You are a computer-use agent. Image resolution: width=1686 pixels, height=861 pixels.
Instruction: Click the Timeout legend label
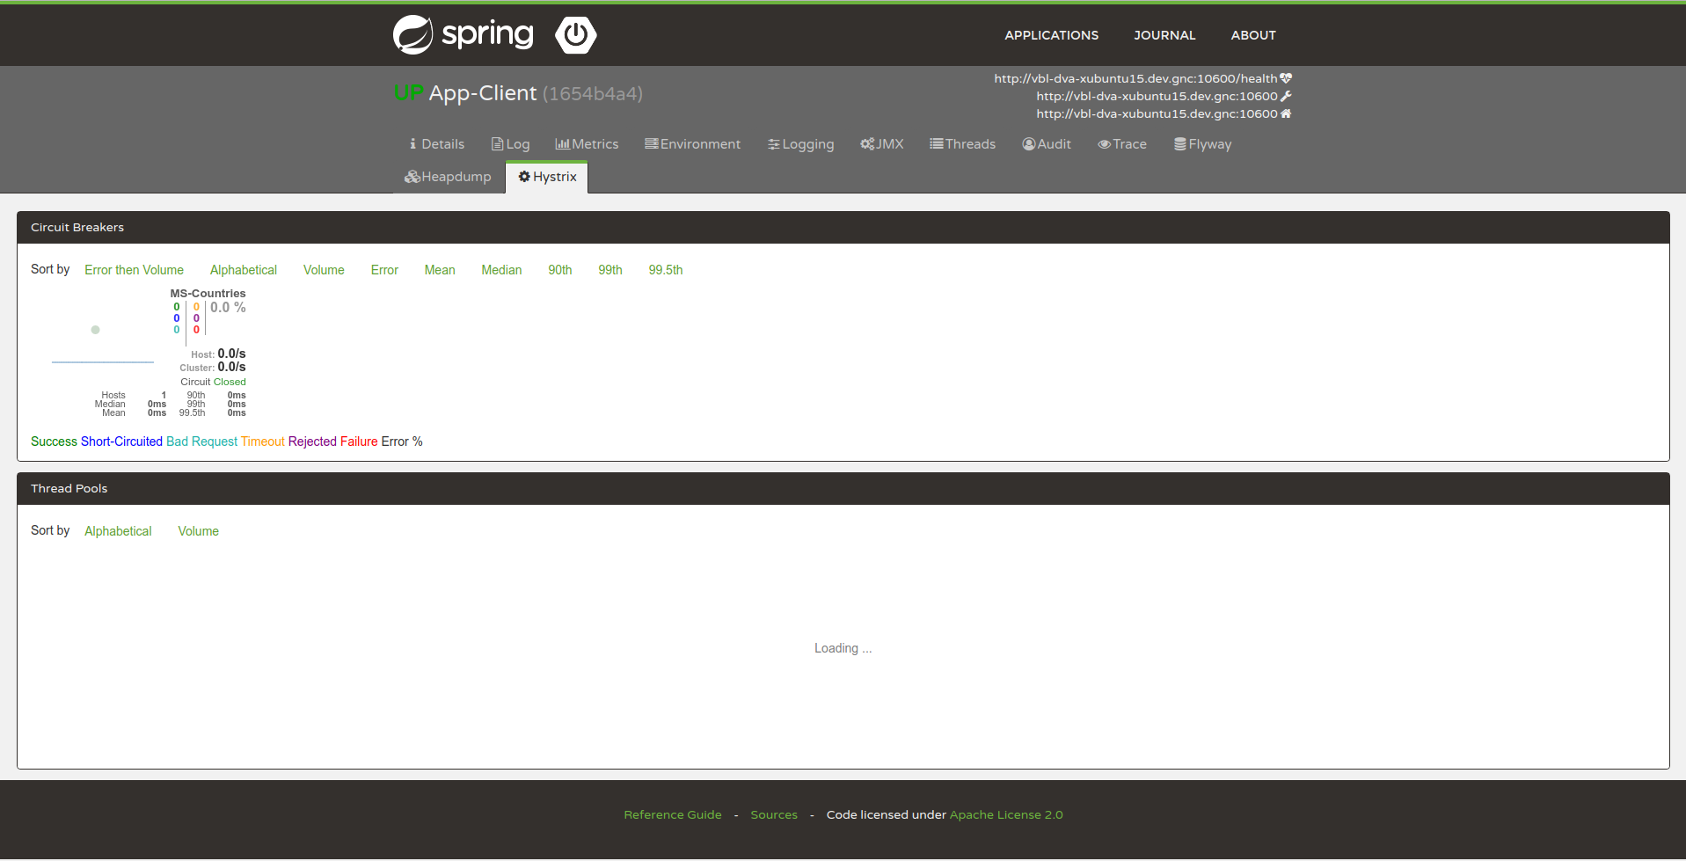[263, 441]
